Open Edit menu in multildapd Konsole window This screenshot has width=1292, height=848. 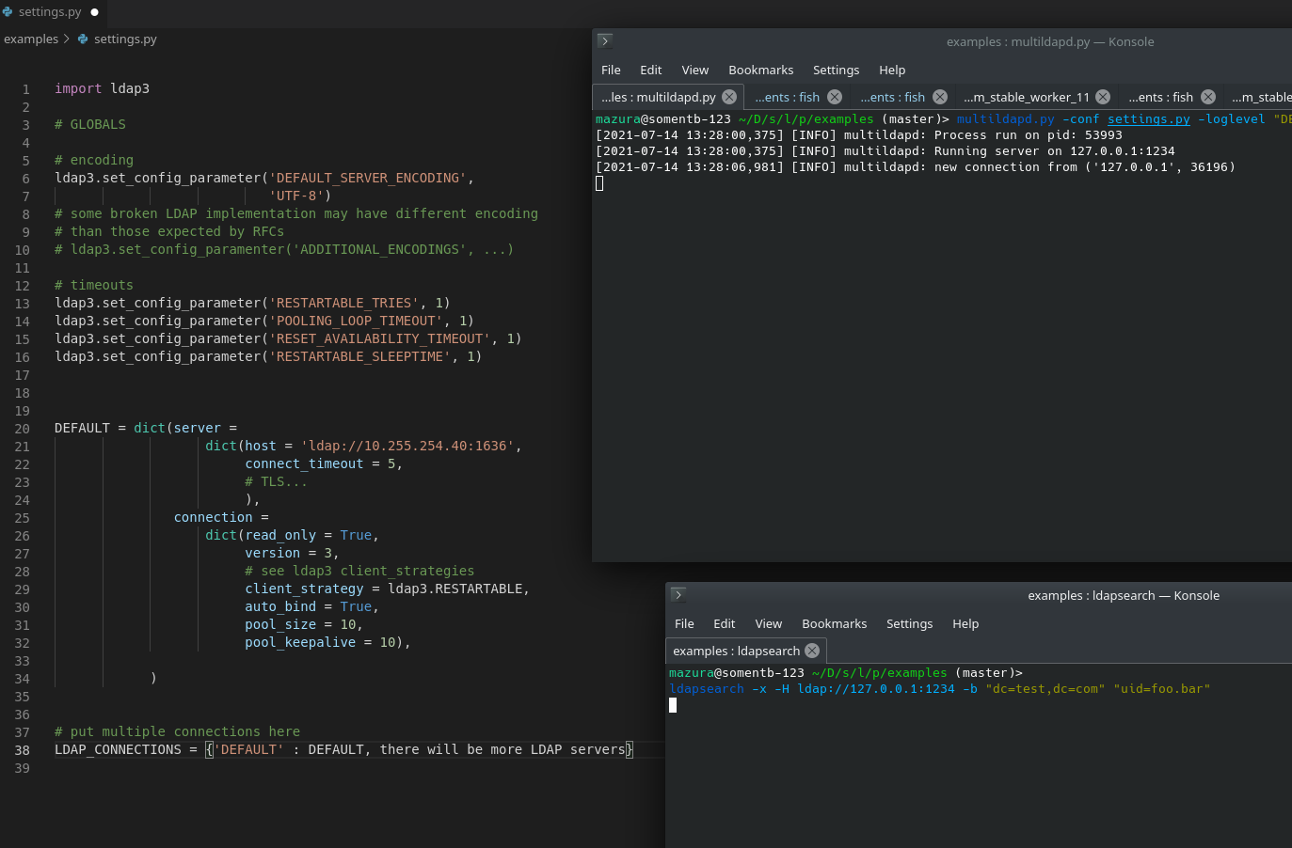coord(650,70)
